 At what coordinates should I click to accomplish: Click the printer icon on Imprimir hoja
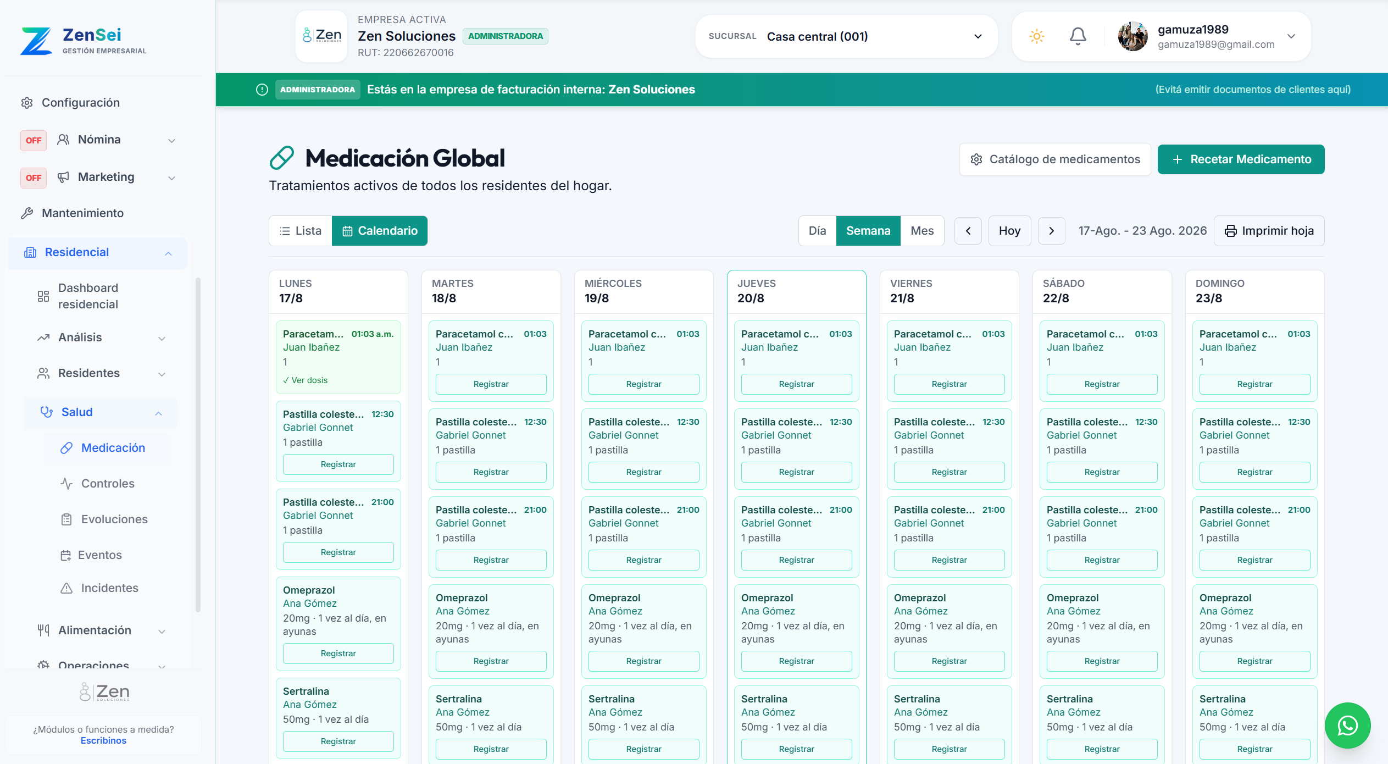[1231, 231]
